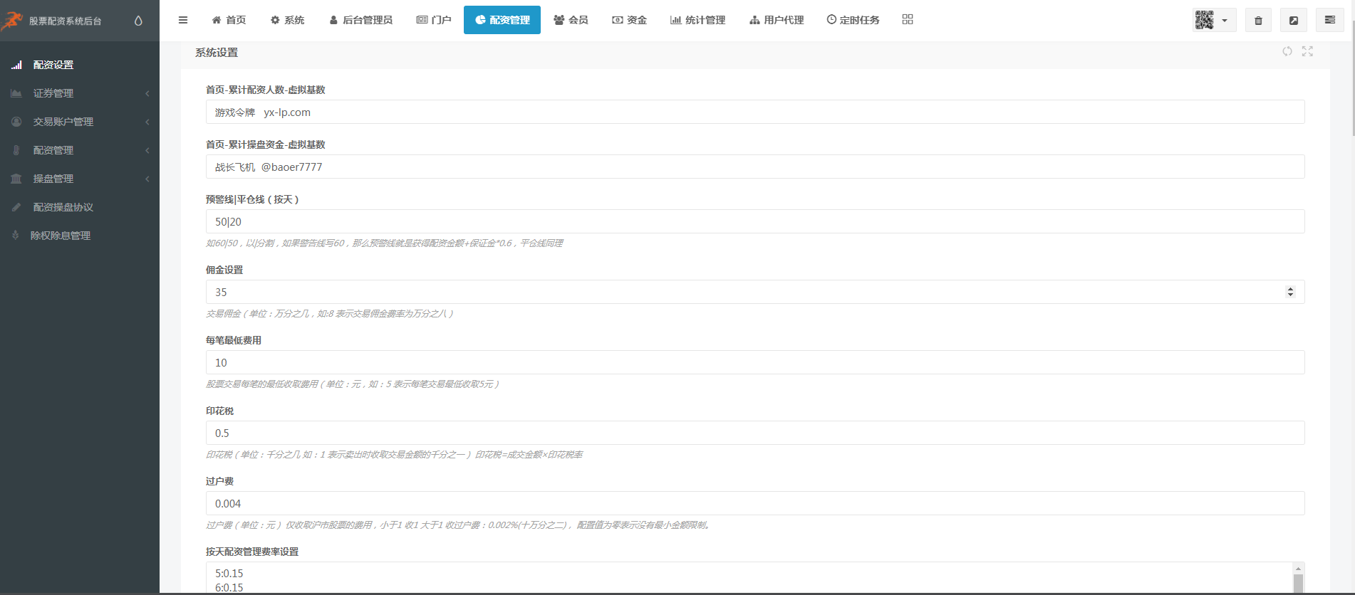Click the area-chart icon beside 证券管理
Viewport: 1355px width, 595px height.
pyautogui.click(x=16, y=93)
